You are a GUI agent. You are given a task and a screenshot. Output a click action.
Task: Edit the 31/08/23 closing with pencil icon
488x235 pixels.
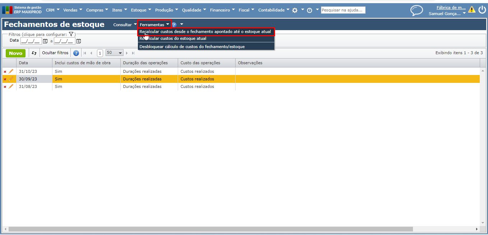tap(11, 86)
